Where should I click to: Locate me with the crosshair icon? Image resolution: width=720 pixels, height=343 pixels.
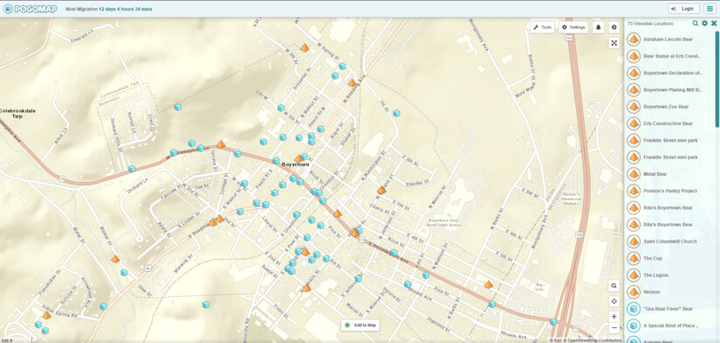coord(614,301)
